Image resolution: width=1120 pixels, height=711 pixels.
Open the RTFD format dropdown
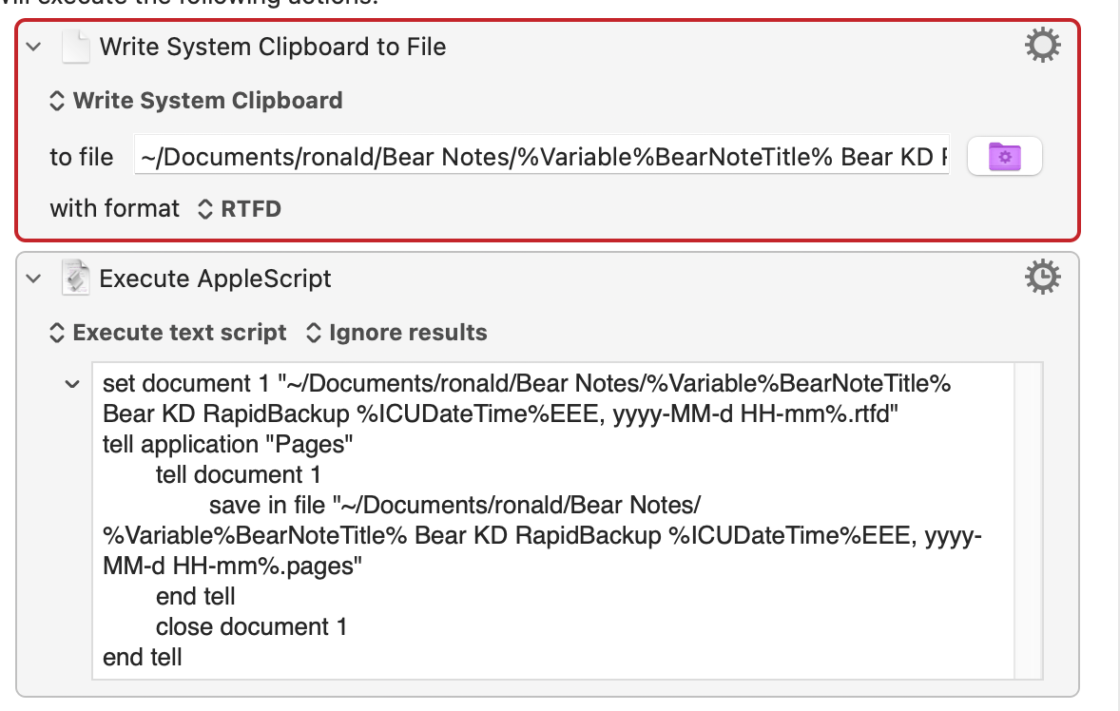pyautogui.click(x=240, y=208)
